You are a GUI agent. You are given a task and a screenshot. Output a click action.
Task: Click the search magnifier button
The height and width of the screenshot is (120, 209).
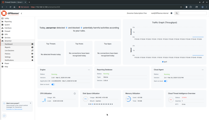point(177,13)
